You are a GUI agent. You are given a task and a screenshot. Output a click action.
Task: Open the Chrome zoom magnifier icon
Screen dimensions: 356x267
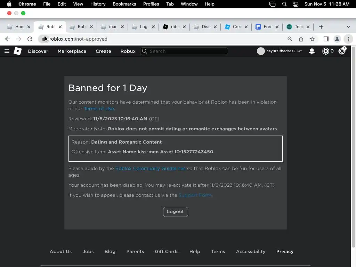click(x=290, y=39)
